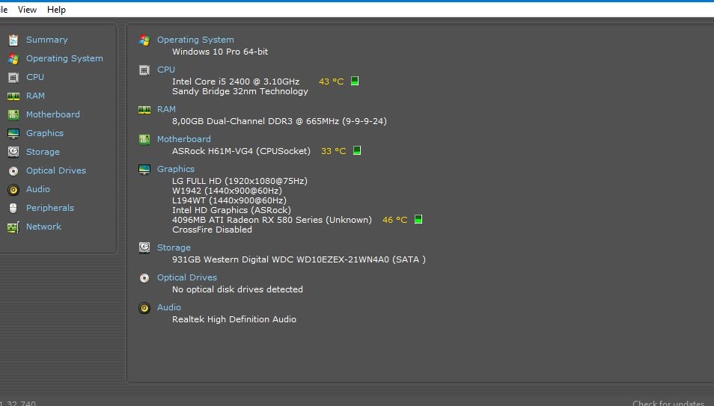Click the Optical Drives heading link in summary

point(187,277)
